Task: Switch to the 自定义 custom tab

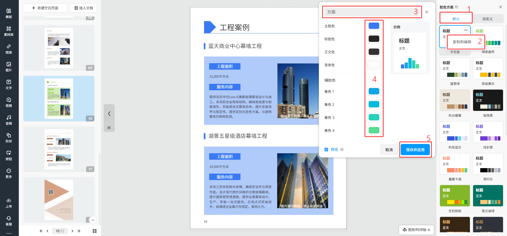Action: click(x=487, y=19)
